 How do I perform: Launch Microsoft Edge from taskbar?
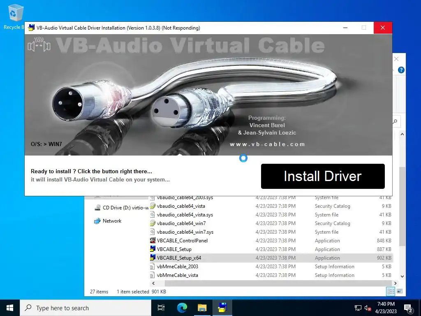pos(182,308)
